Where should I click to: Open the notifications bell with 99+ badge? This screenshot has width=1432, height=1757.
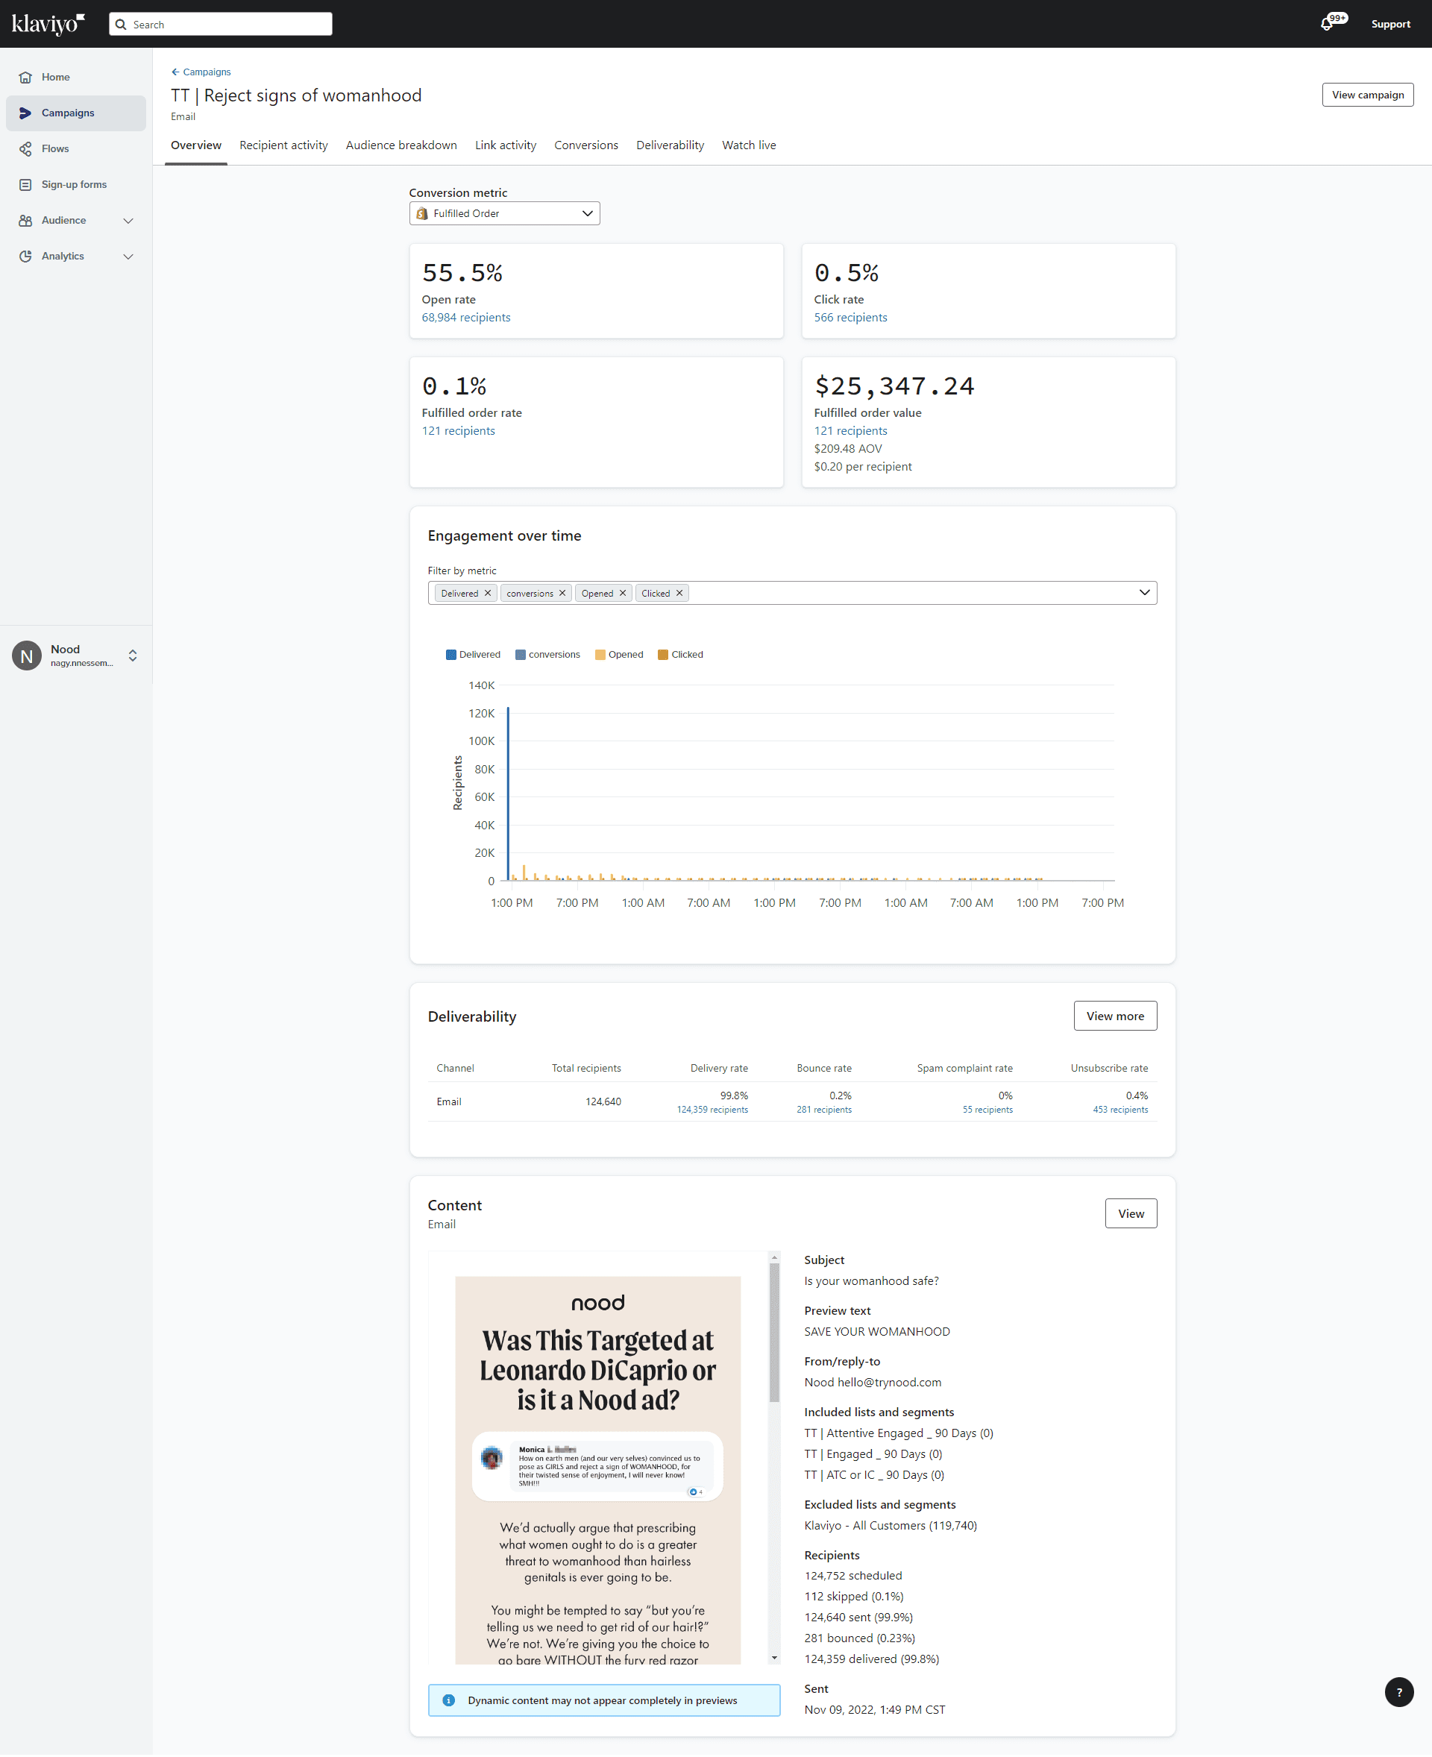1331,22
